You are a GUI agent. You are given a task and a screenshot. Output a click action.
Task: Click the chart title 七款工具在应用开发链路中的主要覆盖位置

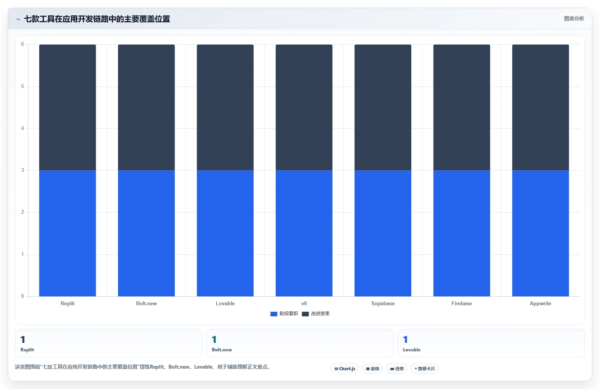[x=97, y=19]
